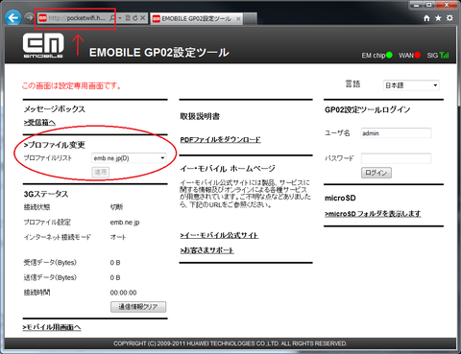Open browser Tools gear icon
This screenshot has width=461, height=354.
(x=449, y=18)
